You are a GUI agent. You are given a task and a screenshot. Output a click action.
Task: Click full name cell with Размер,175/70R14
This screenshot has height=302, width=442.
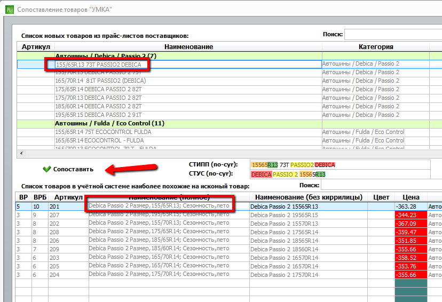[x=169, y=274]
